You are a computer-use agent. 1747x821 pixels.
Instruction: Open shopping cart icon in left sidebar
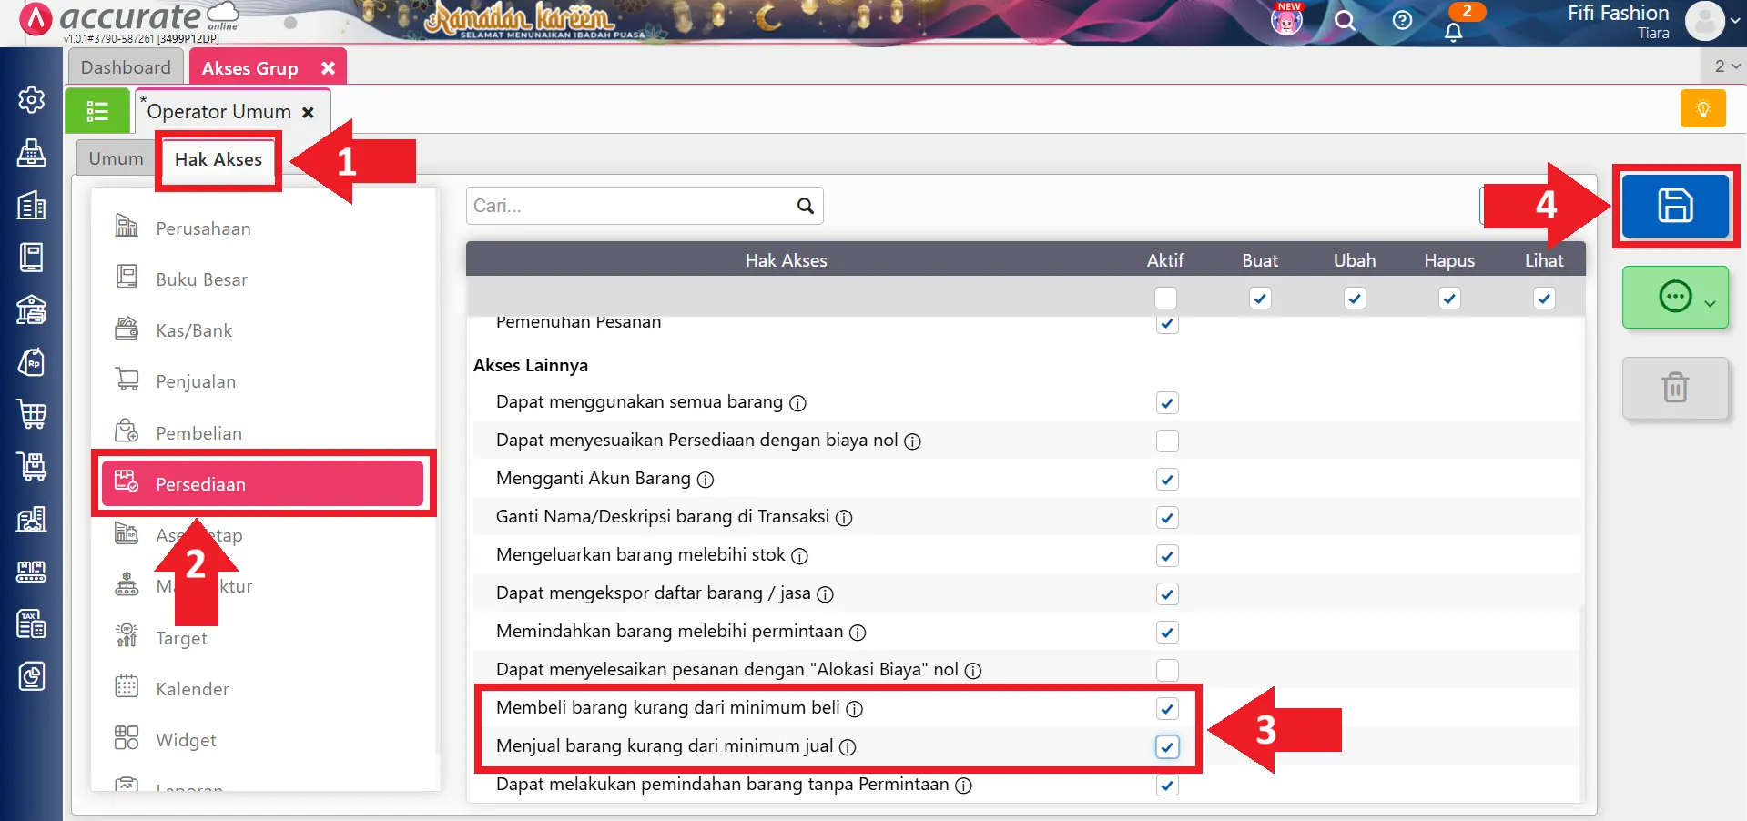(32, 414)
